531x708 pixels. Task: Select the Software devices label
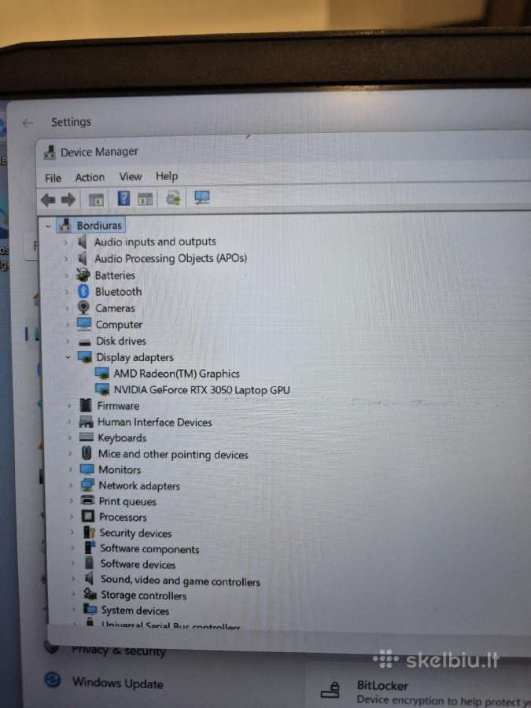(138, 564)
